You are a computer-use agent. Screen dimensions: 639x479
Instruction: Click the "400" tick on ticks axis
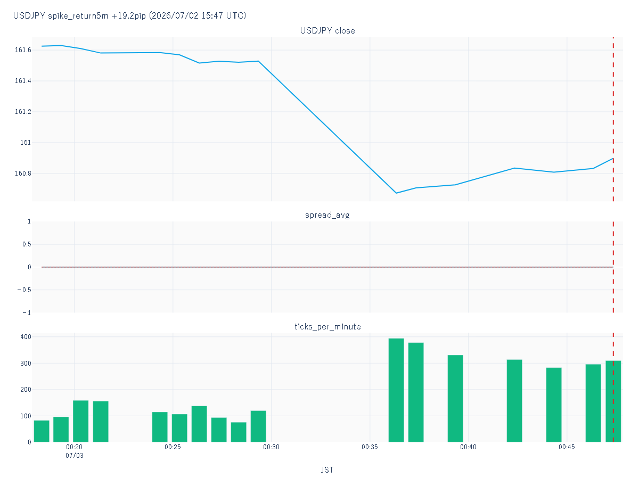click(26, 337)
